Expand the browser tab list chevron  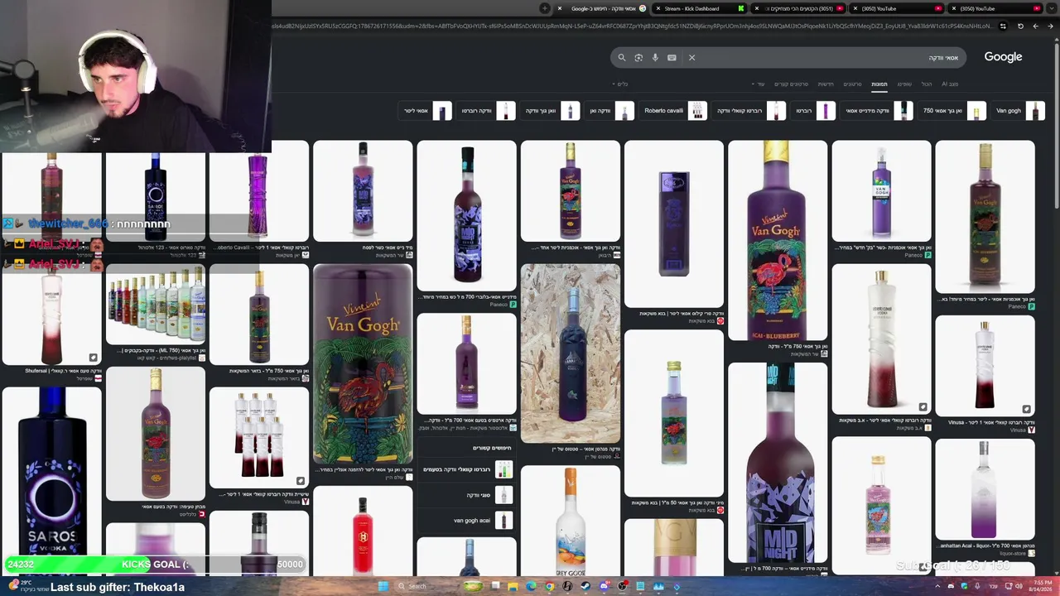point(1053,8)
